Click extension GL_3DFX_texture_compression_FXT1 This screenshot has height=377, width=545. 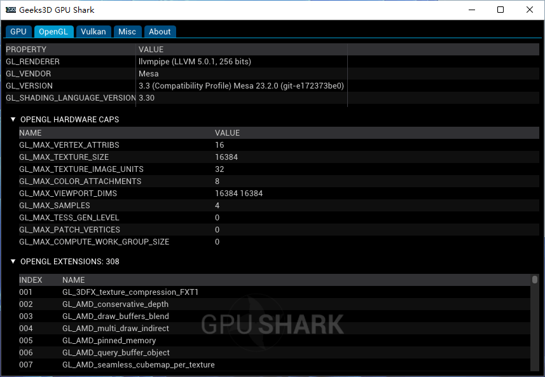pos(130,292)
